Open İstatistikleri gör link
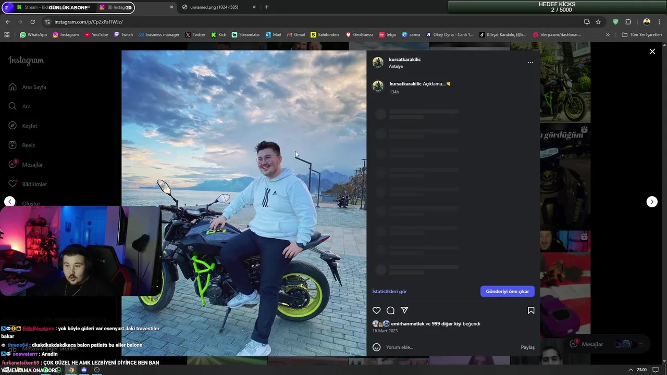The width and height of the screenshot is (667, 375). (389, 291)
